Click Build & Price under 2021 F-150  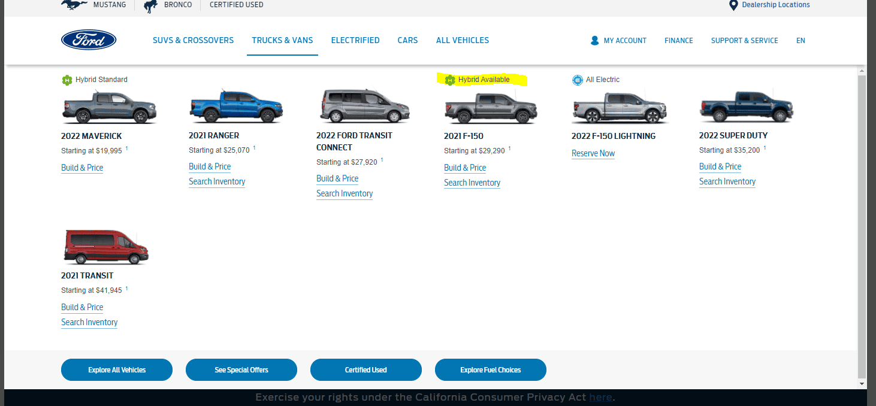coord(465,168)
